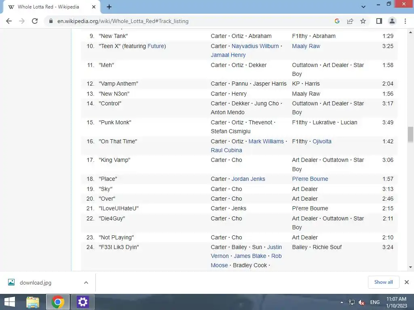414x310 pixels.
Task: Follow Maaly Raw link on Teen X row
Action: [306, 46]
